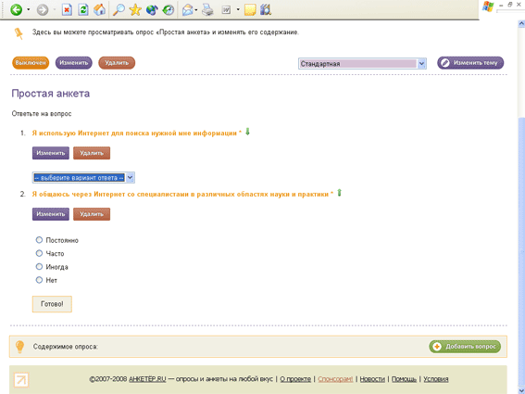Go to the Home page icon
This screenshot has width=525, height=394.
pyautogui.click(x=99, y=9)
